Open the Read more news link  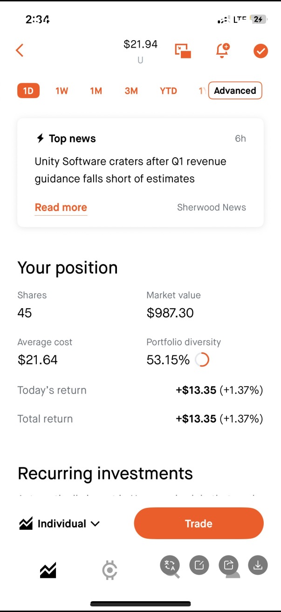[61, 207]
